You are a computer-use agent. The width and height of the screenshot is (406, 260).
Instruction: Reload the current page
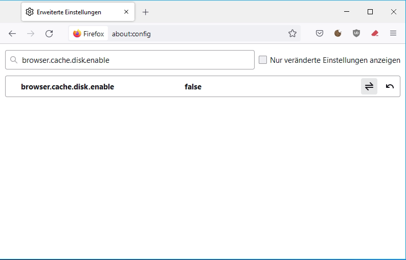(x=49, y=34)
